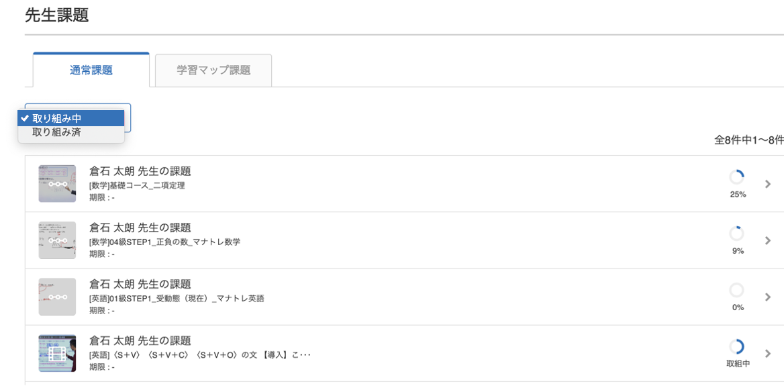Click the 0% progress circle icon
784x386 pixels.
point(736,290)
